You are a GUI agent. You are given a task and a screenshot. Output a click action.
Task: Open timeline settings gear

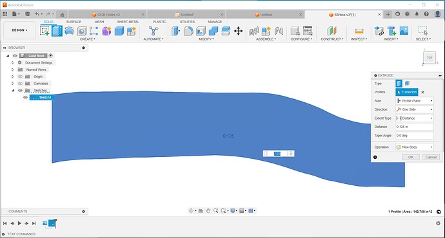[438, 223]
